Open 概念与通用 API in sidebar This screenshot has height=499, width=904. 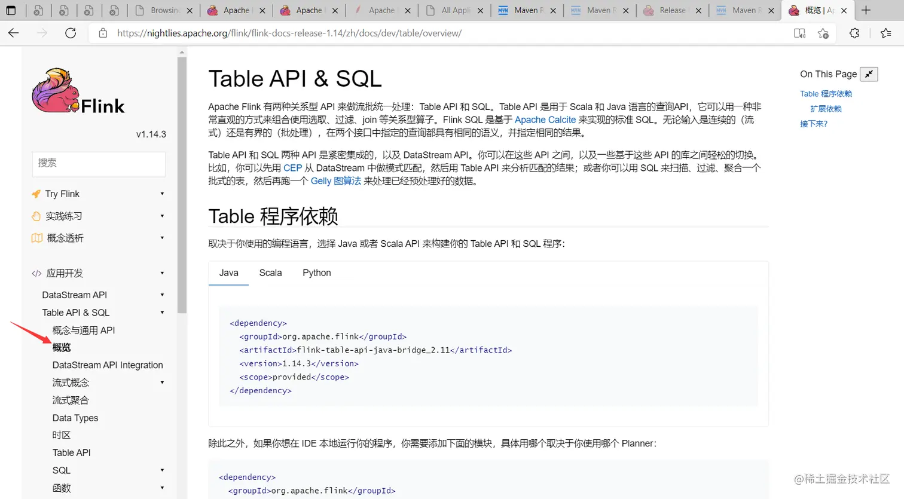(x=84, y=330)
